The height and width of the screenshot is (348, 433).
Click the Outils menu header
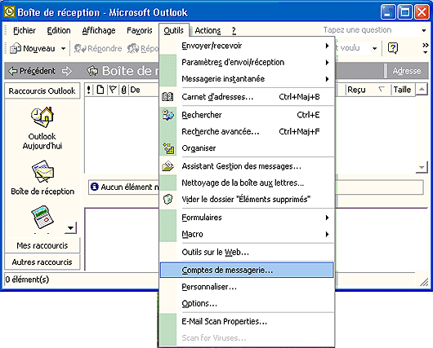tap(174, 30)
